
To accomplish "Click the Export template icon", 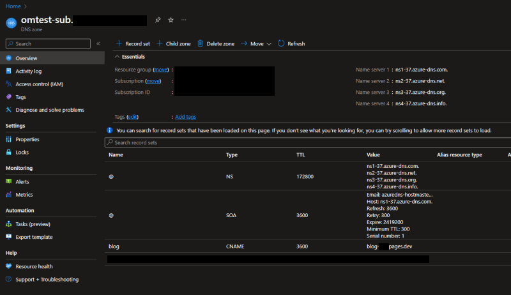I will click(x=9, y=237).
